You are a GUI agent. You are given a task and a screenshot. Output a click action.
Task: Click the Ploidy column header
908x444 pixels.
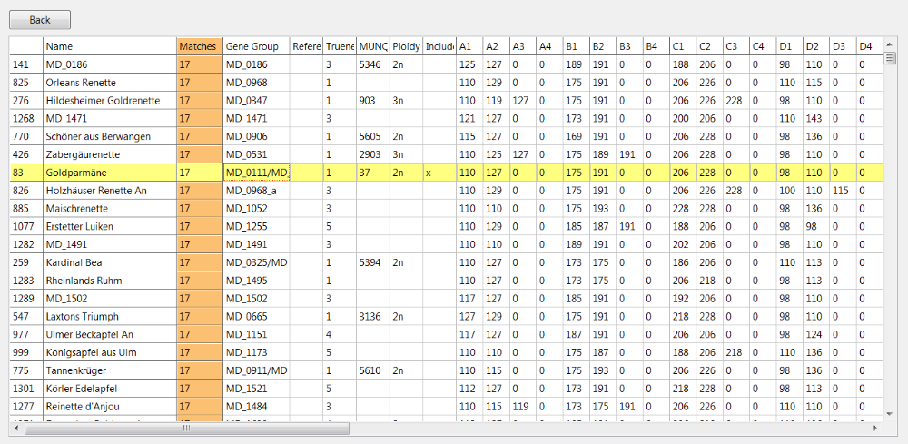pyautogui.click(x=407, y=45)
